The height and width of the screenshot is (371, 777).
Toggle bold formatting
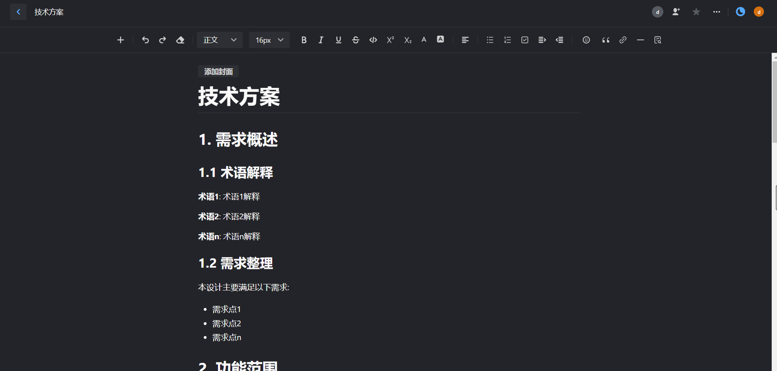coord(304,39)
